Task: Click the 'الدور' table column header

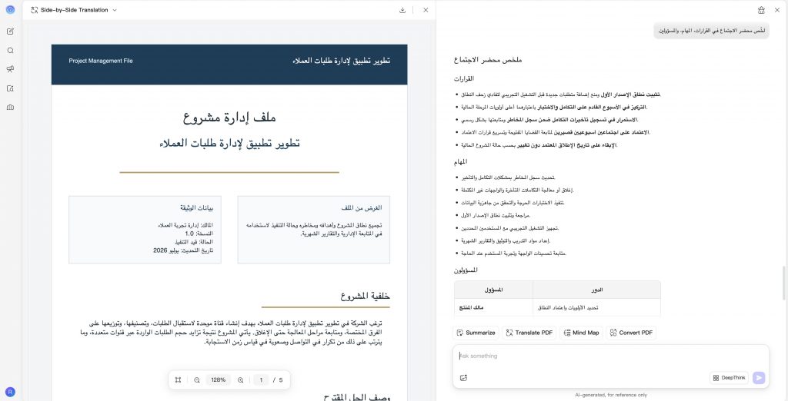Action: 597,290
